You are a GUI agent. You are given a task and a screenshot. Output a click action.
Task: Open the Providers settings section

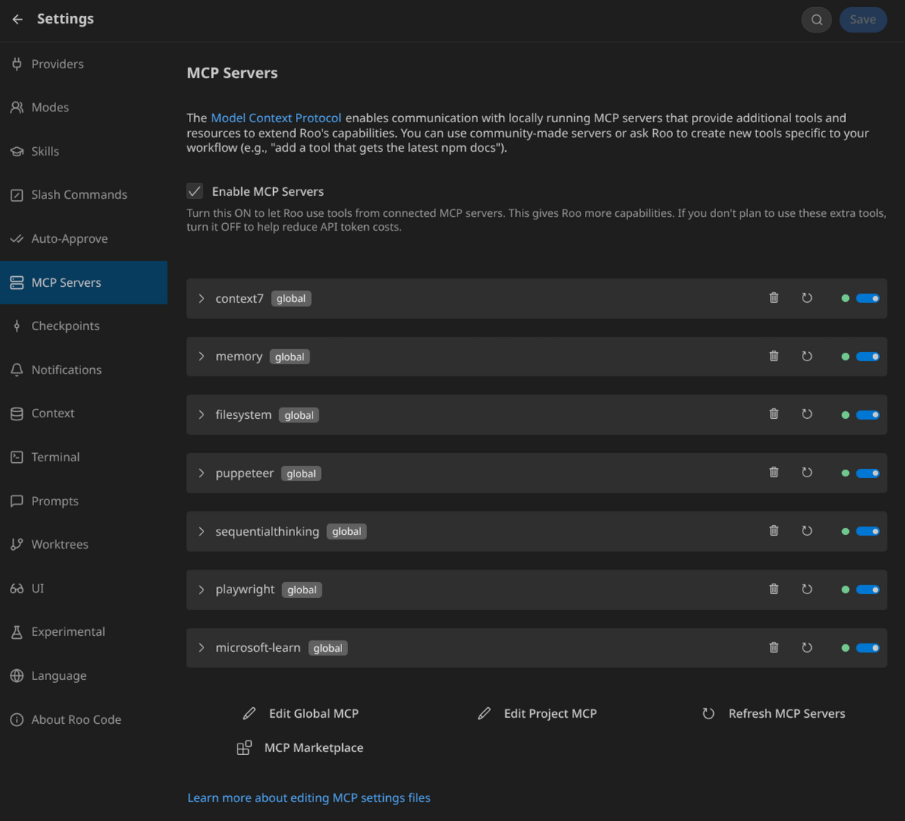coord(57,64)
